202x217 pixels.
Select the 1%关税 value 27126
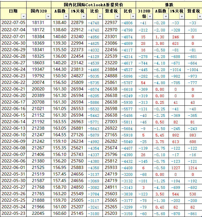click(78, 135)
